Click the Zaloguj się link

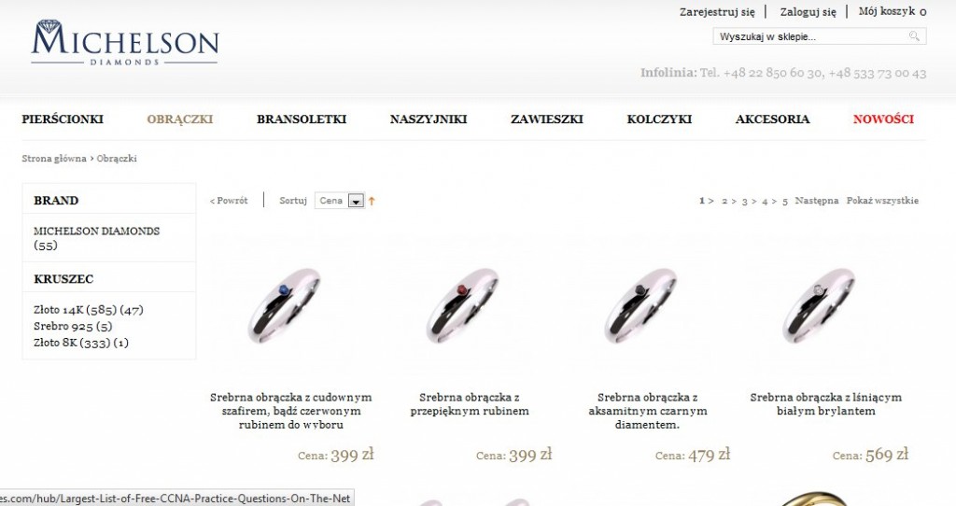[x=808, y=12]
